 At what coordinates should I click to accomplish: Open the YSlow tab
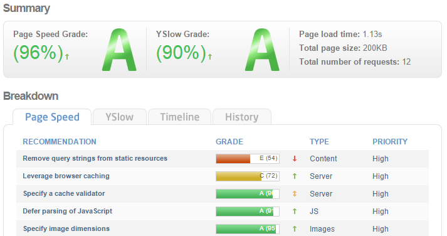pyautogui.click(x=120, y=117)
